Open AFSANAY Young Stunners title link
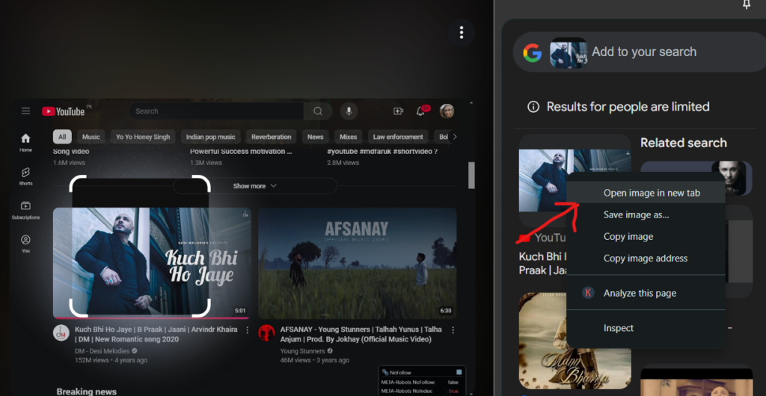The width and height of the screenshot is (766, 396). point(361,335)
